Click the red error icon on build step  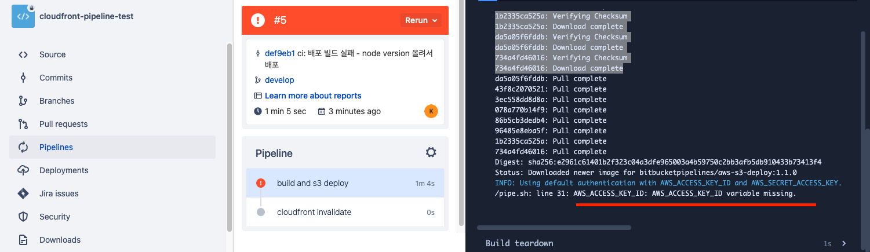pyautogui.click(x=261, y=183)
